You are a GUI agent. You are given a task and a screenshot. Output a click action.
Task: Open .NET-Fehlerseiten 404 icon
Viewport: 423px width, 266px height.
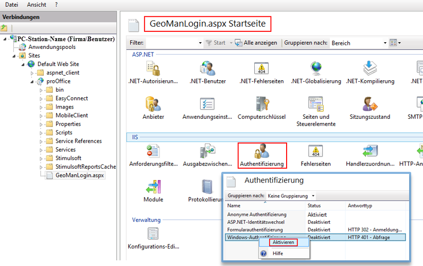[x=261, y=68]
